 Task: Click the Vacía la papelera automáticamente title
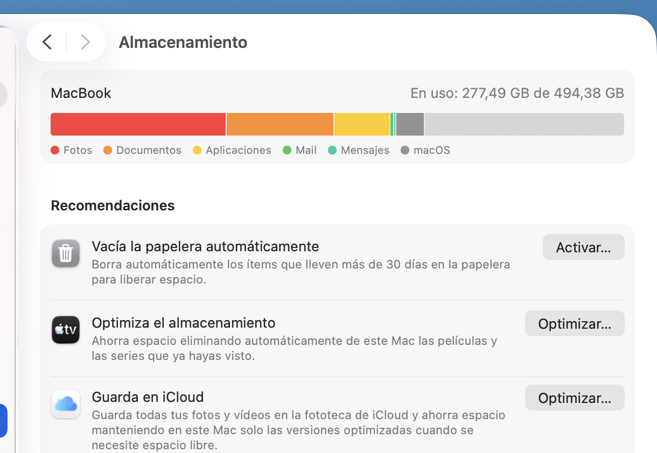[x=205, y=246]
